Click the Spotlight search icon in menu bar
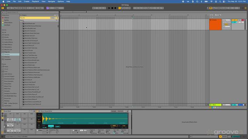 220,2
